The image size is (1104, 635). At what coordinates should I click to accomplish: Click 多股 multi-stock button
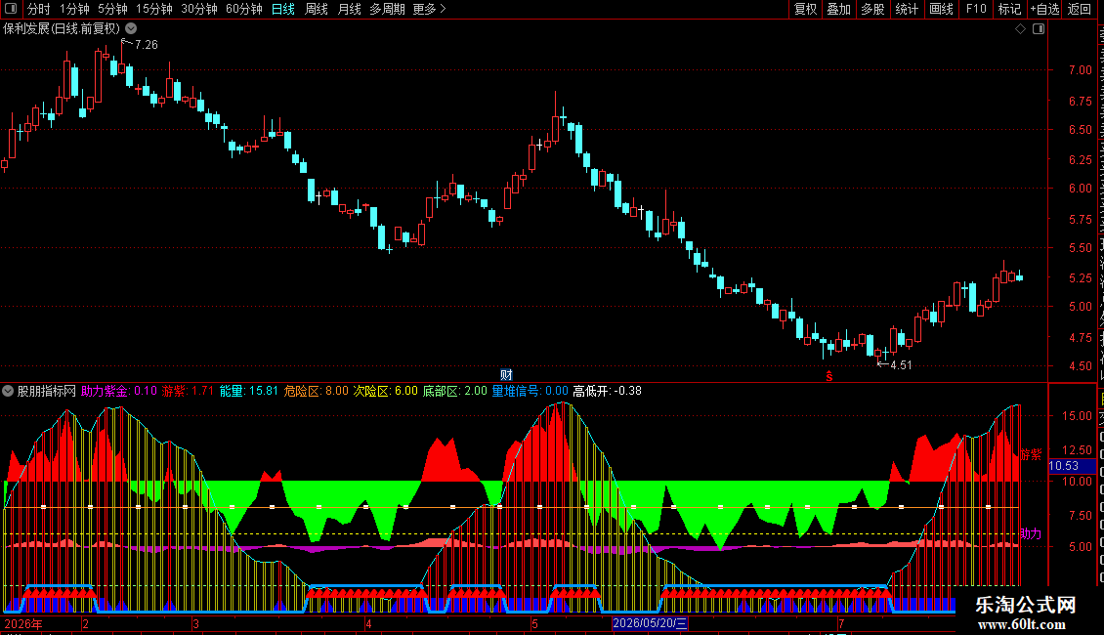(x=872, y=9)
